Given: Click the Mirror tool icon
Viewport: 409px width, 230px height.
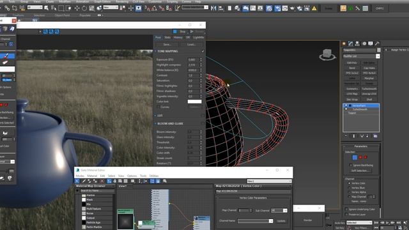Looking at the screenshot, I should (x=213, y=8).
